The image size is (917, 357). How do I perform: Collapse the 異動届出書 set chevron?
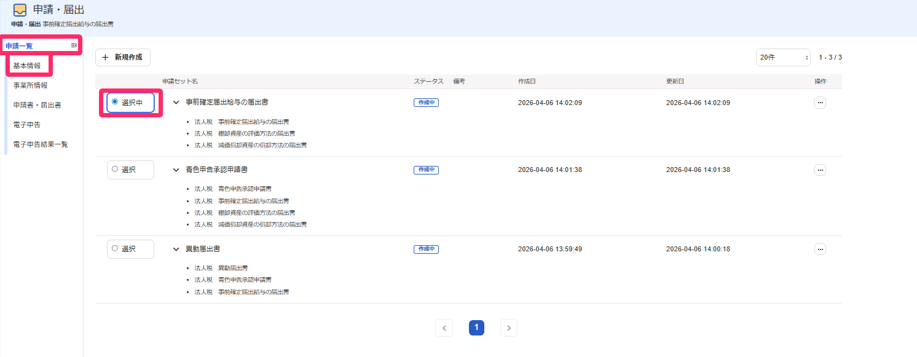(x=176, y=249)
